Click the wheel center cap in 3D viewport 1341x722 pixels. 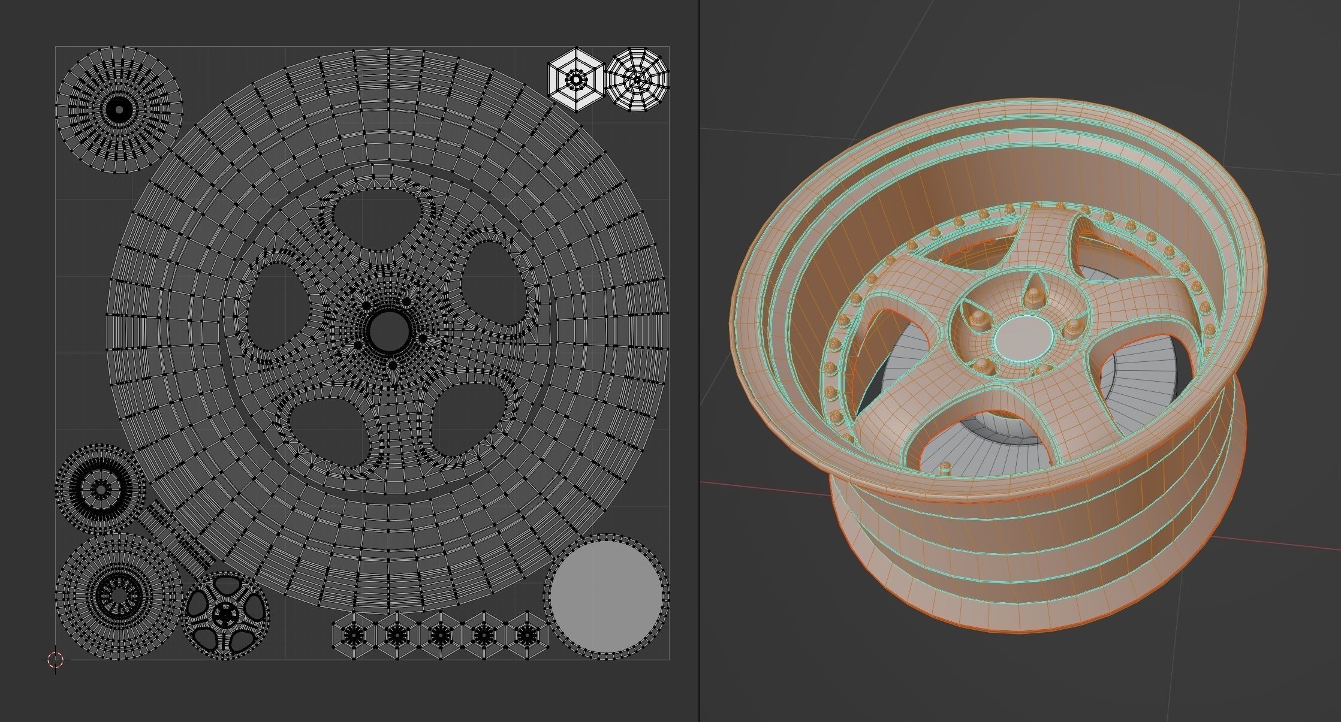point(1023,339)
